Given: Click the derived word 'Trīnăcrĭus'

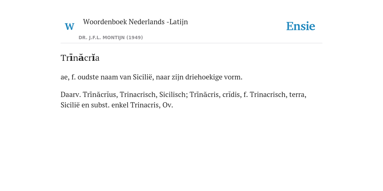Looking at the screenshot, I should [100, 94].
